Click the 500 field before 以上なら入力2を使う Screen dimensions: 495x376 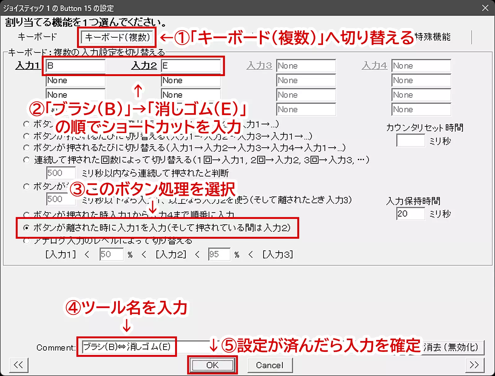click(61, 199)
